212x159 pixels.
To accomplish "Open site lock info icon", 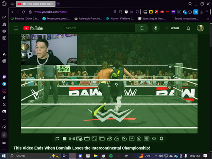I will coord(30,12).
